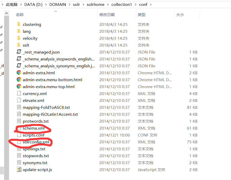
Task: Sort files by the 名称 column header
Action: [x=20, y=15]
